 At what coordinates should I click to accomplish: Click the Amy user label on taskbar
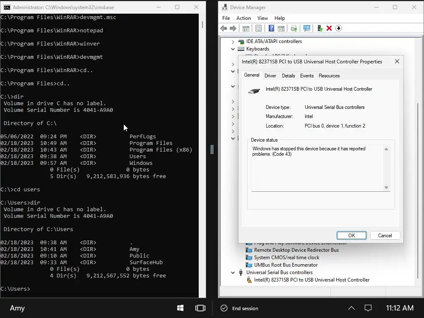17,308
